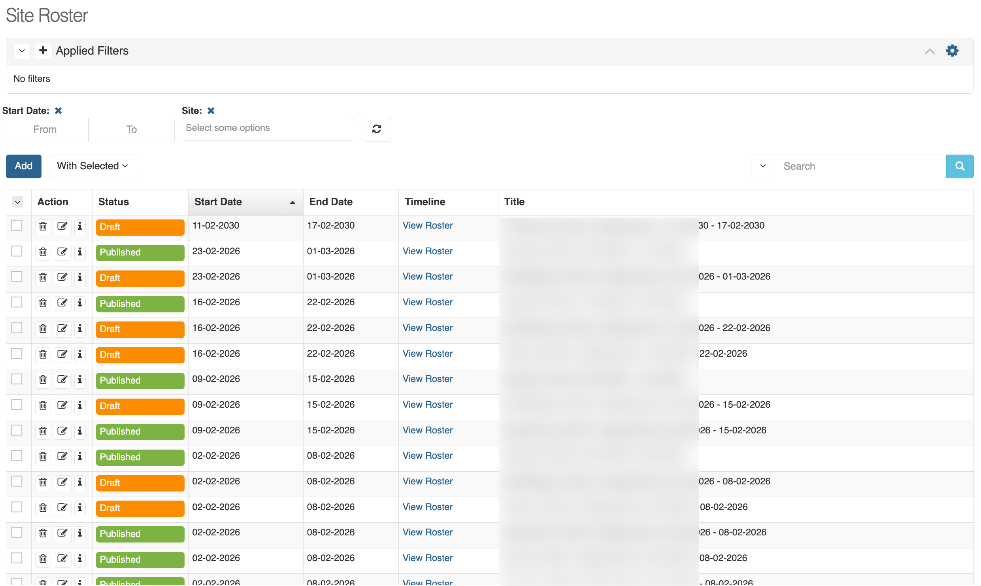The height and width of the screenshot is (586, 981).
Task: Open the With Selected dropdown
Action: (x=92, y=166)
